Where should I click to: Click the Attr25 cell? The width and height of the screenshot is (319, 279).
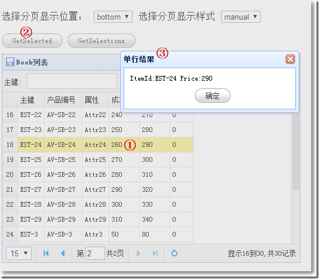(95, 160)
